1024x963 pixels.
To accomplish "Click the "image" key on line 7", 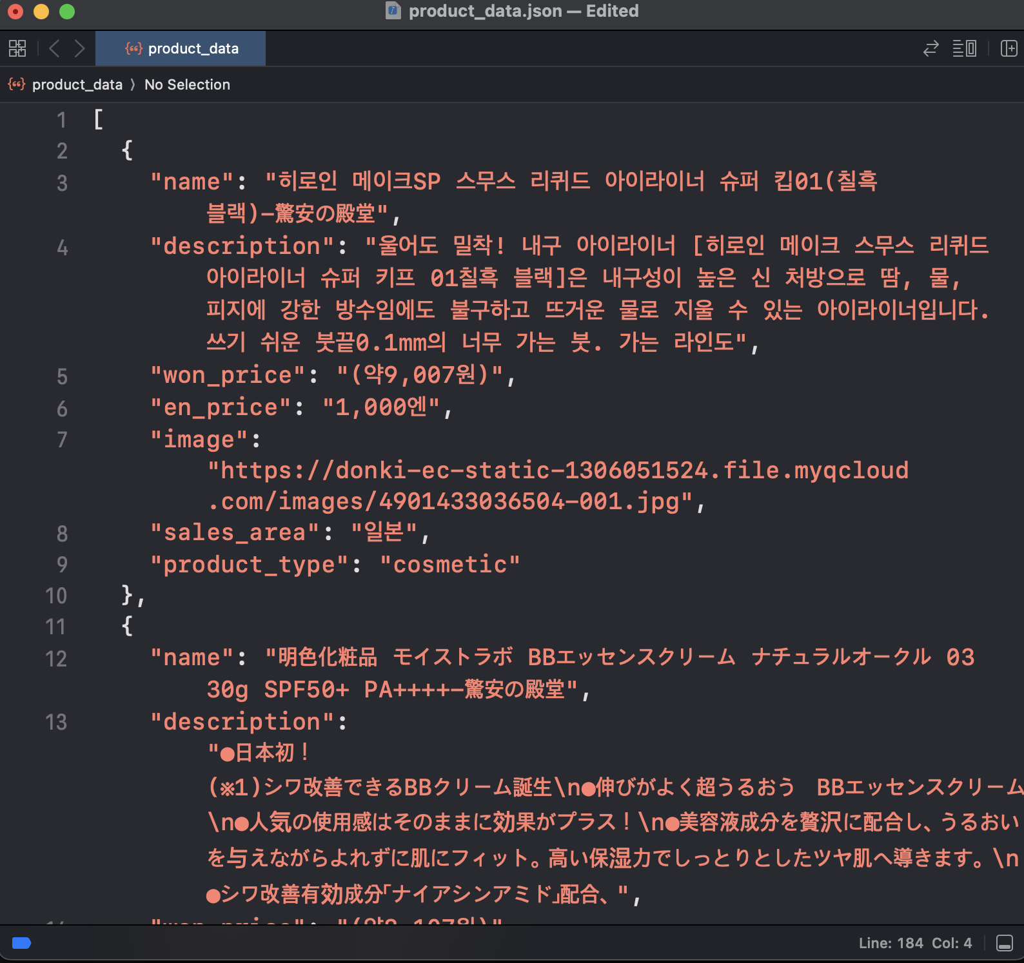I will [x=199, y=440].
